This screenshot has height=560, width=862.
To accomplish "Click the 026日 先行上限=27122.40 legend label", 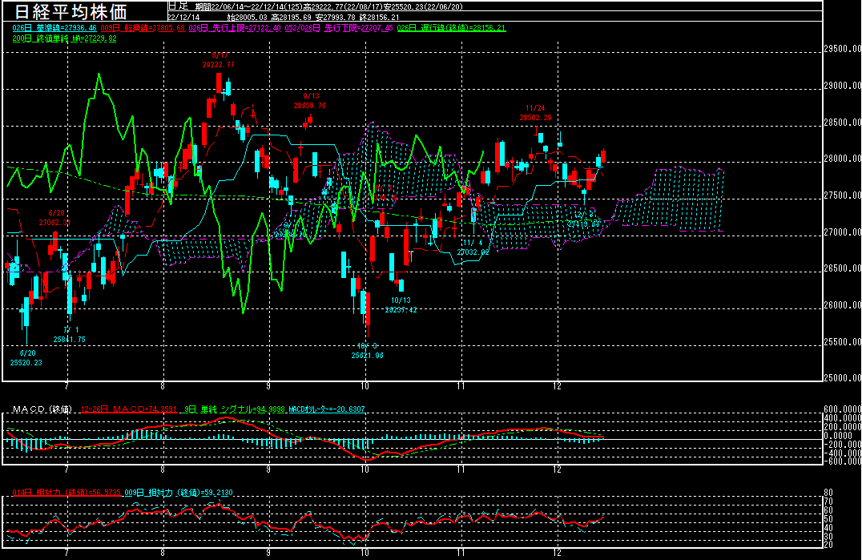I will point(235,28).
